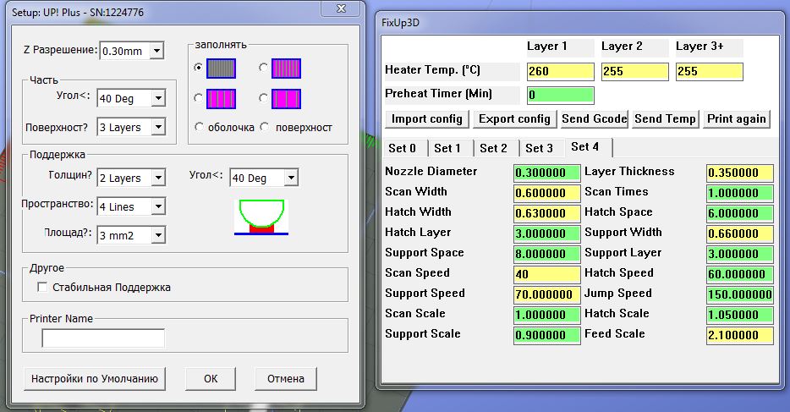Cancel setup with the Отмена button
Screen dimensions: 790x412
coord(286,378)
